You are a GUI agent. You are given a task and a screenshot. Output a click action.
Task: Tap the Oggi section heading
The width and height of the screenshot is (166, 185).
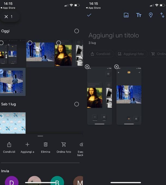pyautogui.click(x=5, y=31)
